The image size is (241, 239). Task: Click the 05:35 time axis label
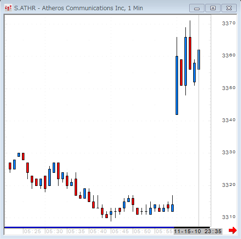76,231
